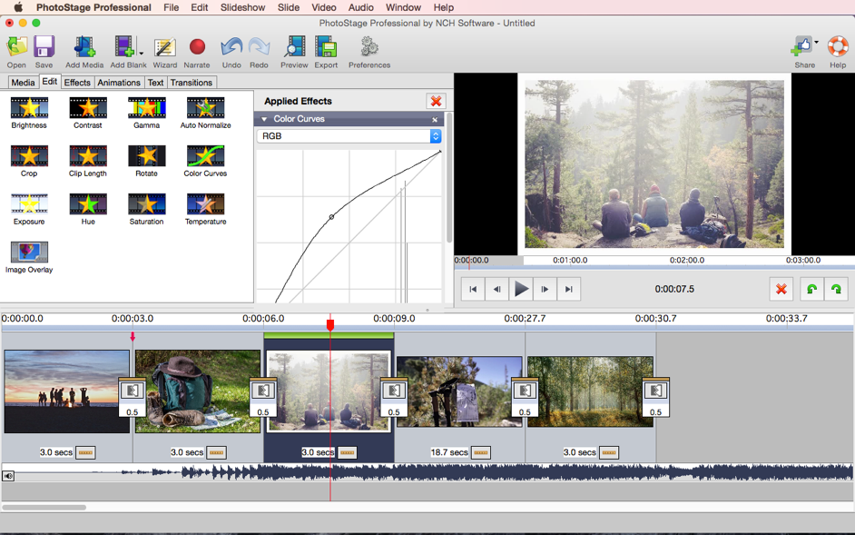Screen dimensions: 855x535
Task: Select the backpack and boots slide
Action: pos(197,391)
